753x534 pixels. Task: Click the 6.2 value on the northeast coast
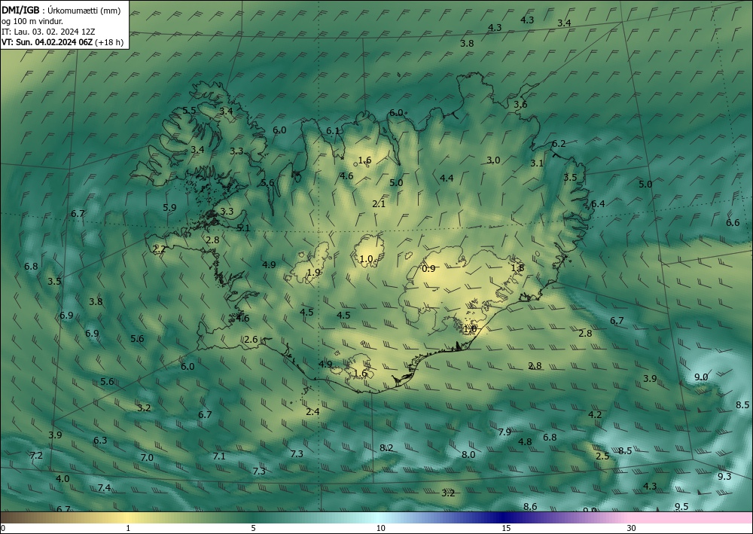coord(559,143)
